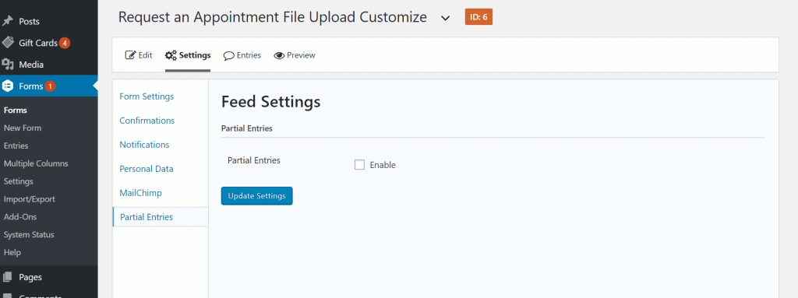Click the Entries speech bubble icon
Viewport: 798px width, 298px height.
click(x=229, y=55)
